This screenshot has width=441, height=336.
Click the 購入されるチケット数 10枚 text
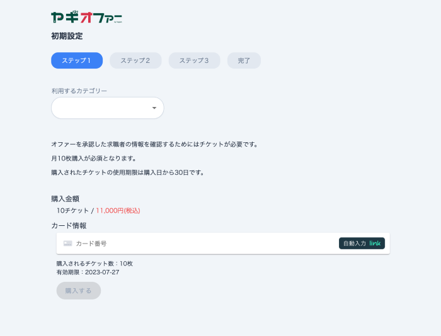(94, 263)
